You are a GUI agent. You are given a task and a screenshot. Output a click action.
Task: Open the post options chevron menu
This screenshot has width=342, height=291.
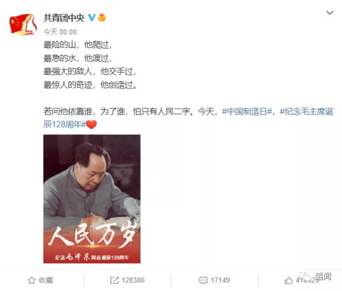pos(330,13)
